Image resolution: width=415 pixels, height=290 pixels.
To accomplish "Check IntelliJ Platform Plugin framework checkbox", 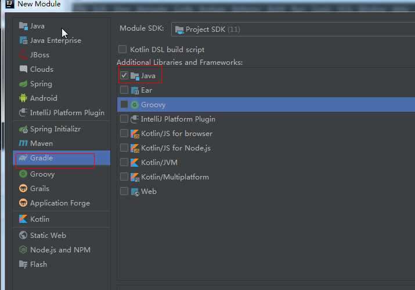I will 124,119.
